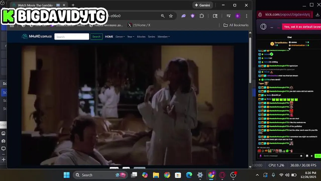
Task: Expand the Genre dropdown
Action: point(120,37)
